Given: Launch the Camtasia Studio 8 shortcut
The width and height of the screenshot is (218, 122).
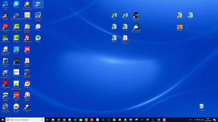Looking at the screenshot, I should point(16,28).
